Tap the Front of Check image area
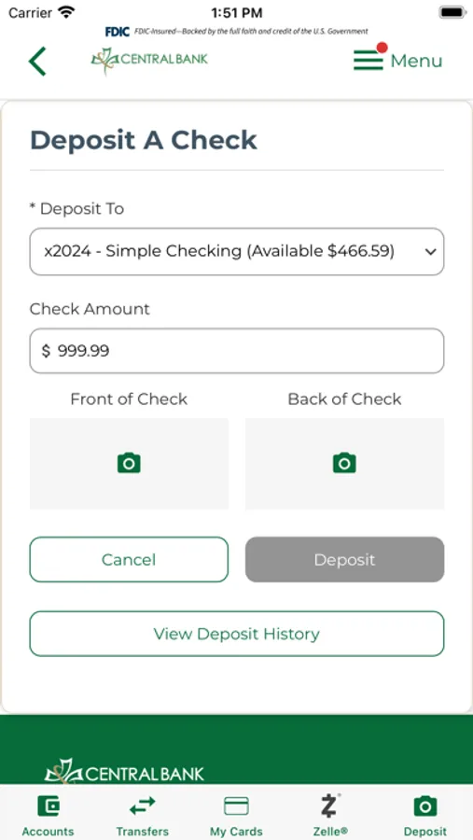This screenshot has width=473, height=840. click(x=129, y=464)
